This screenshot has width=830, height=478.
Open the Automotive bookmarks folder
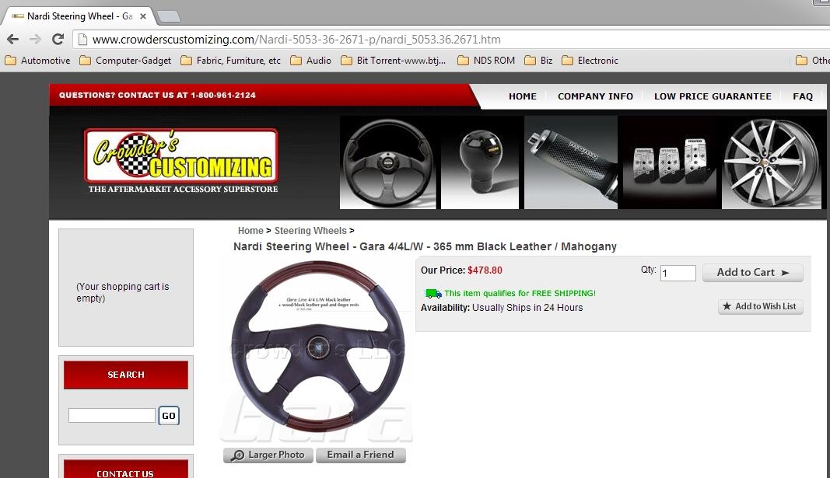(x=37, y=61)
